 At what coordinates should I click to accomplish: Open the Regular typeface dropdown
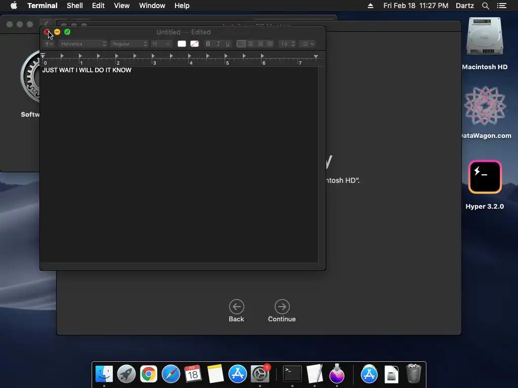click(x=129, y=43)
